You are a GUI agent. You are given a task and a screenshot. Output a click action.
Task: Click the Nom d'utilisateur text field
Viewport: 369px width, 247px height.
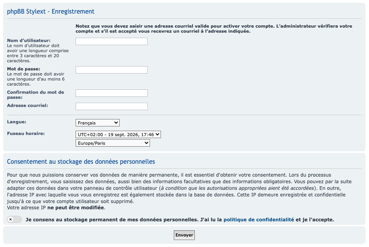click(111, 41)
